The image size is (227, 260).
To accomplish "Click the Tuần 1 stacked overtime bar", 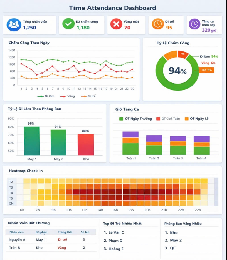I will tap(130, 143).
